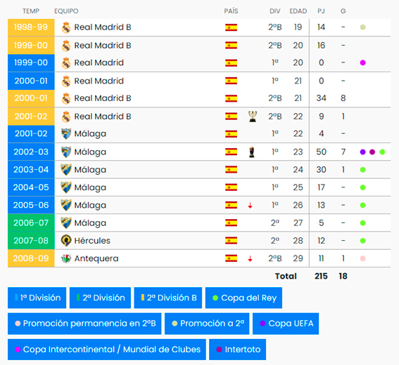Click the Intertoto dot in the 2002-03 row

372,152
